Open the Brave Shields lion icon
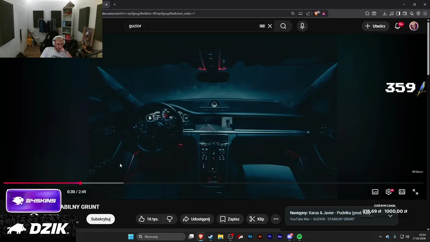 coord(316,13)
